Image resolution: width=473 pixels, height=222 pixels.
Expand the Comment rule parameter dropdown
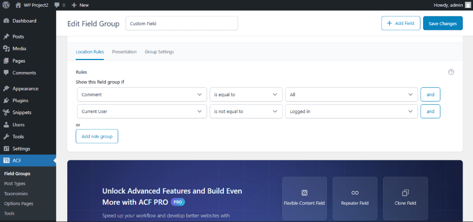pos(142,95)
